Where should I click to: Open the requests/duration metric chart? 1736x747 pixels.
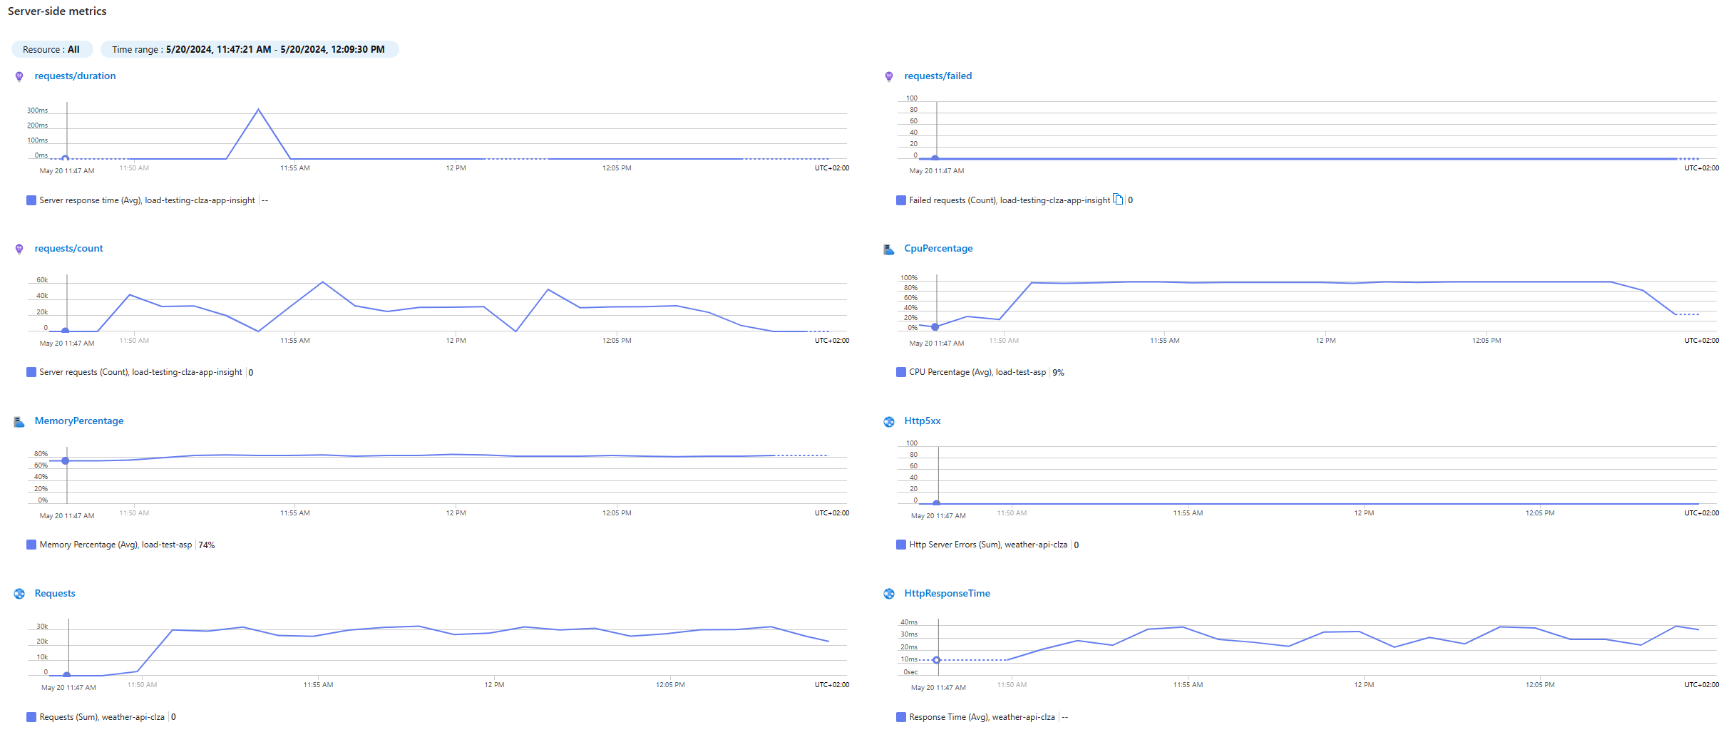pyautogui.click(x=75, y=76)
